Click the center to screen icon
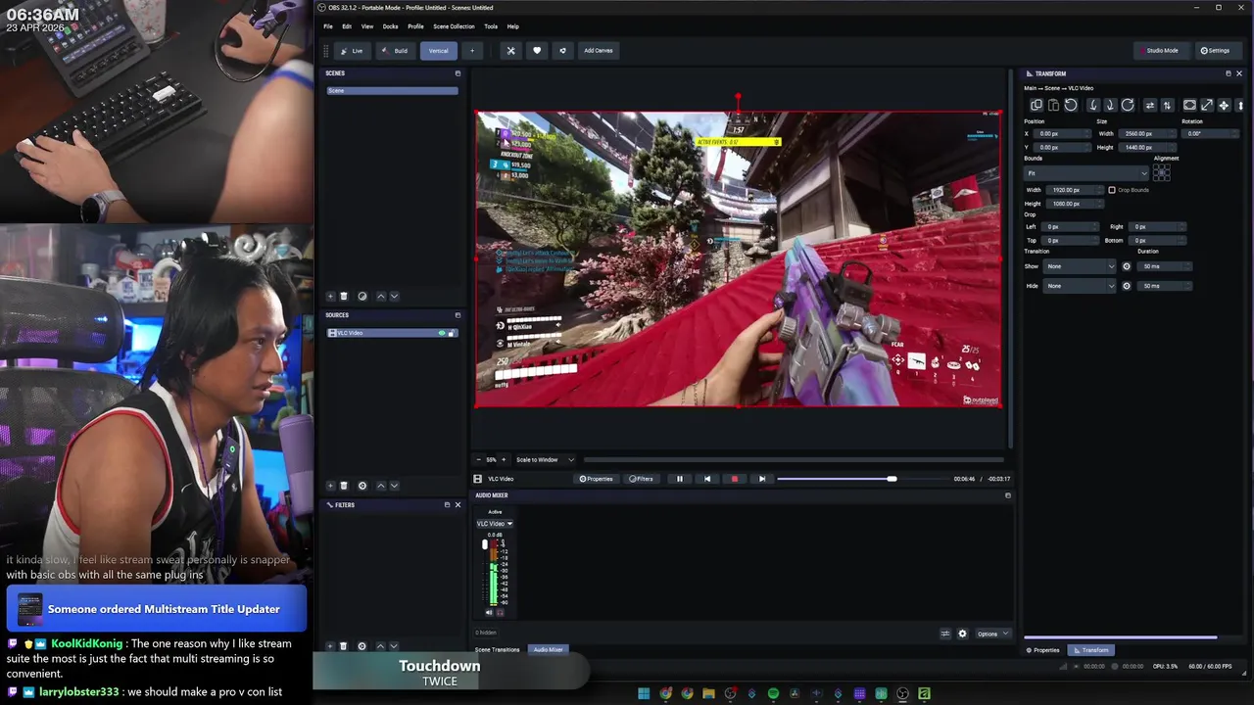Image resolution: width=1254 pixels, height=705 pixels. pyautogui.click(x=1224, y=105)
